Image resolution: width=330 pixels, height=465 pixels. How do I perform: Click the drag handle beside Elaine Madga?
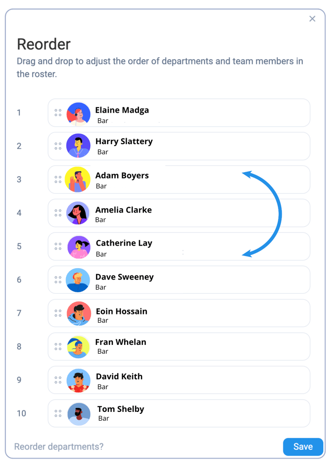(x=58, y=113)
